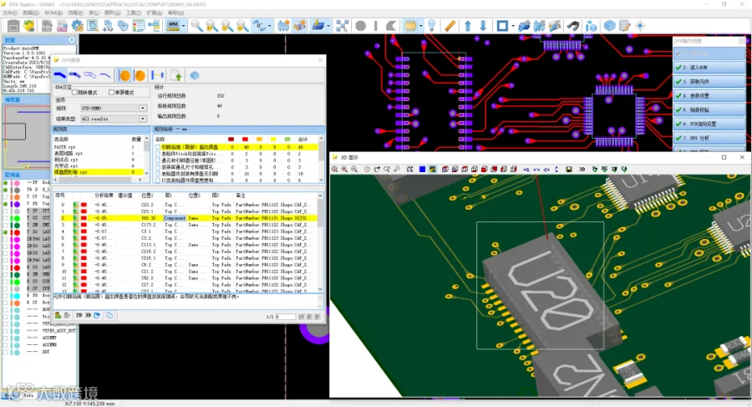Click the 3D button at DFX dialog bottom

coord(88,316)
